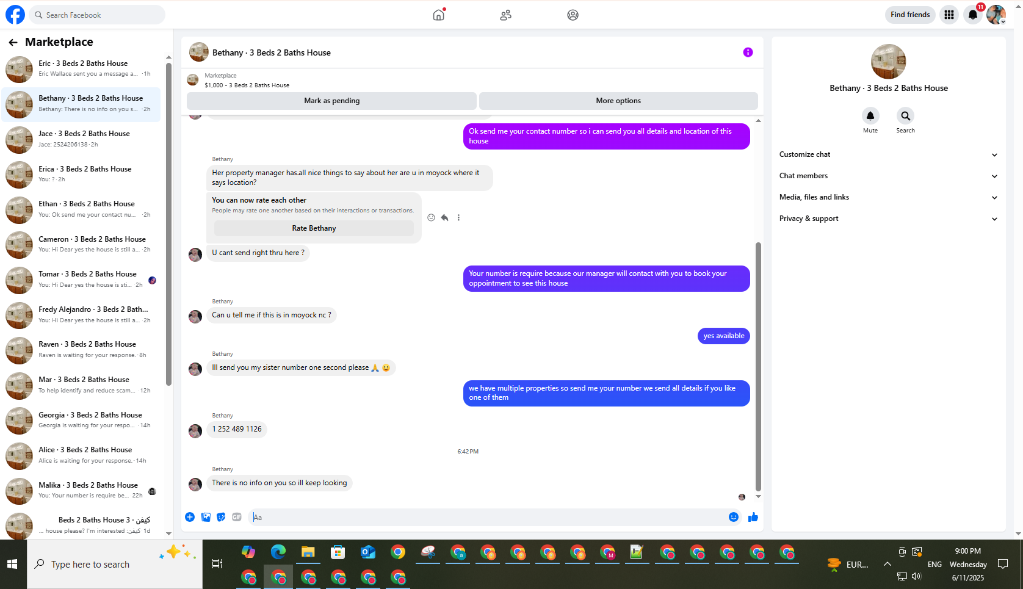Open emoji picker in message box

pos(734,517)
